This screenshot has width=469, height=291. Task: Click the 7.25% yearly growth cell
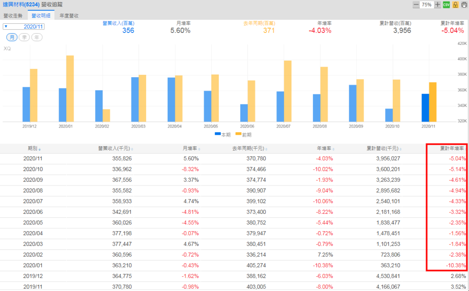325,254
